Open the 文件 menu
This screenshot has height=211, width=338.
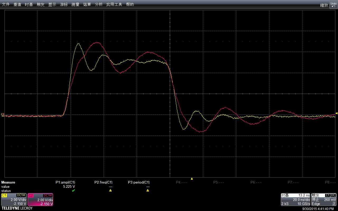[x=6, y=4]
